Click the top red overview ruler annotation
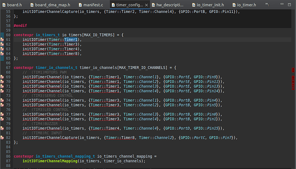 (x=293, y=70)
